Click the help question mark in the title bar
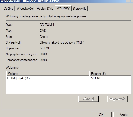Viewport: 133px width, 117px height. click(128, 1)
